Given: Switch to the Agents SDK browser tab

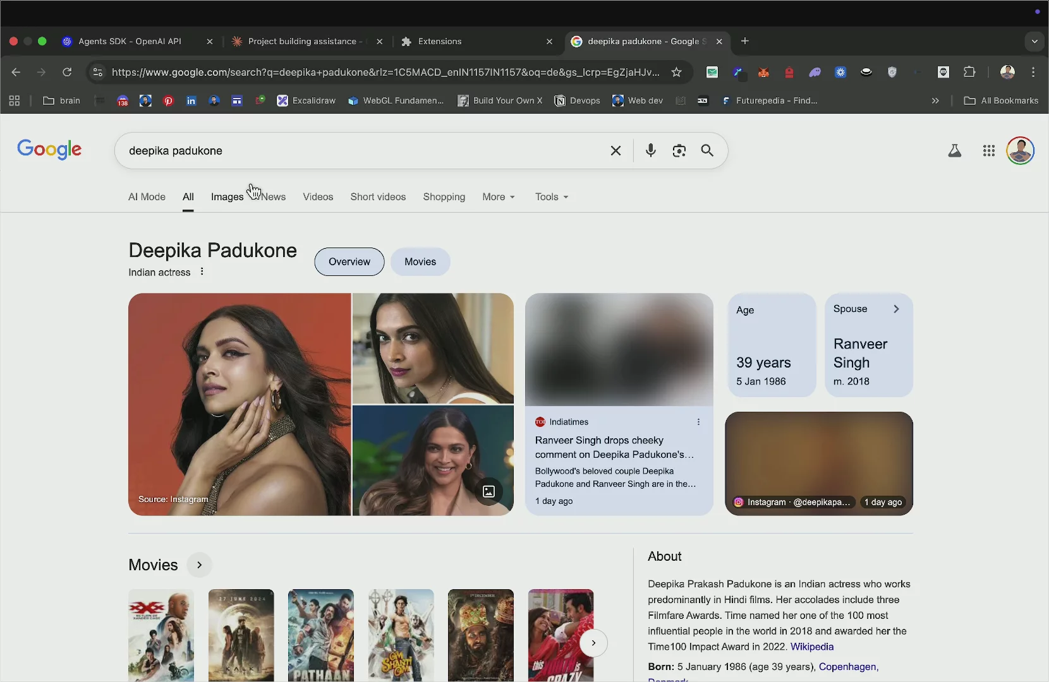Looking at the screenshot, I should (x=130, y=41).
